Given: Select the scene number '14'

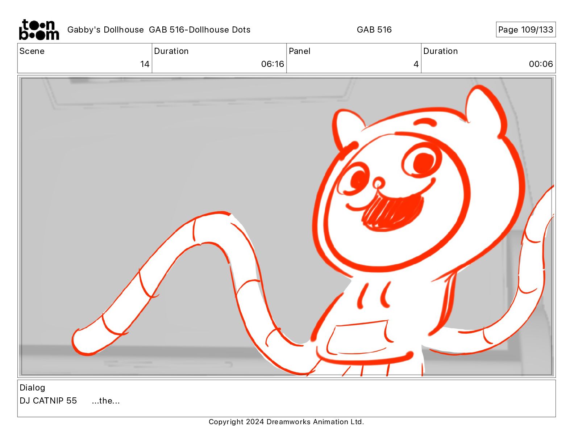Looking at the screenshot, I should pos(145,64).
